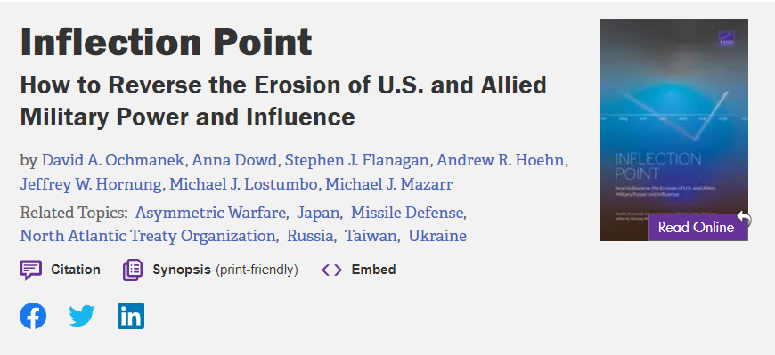Select North Atlantic Treaty Organization topic
This screenshot has height=355, width=775.
click(148, 236)
